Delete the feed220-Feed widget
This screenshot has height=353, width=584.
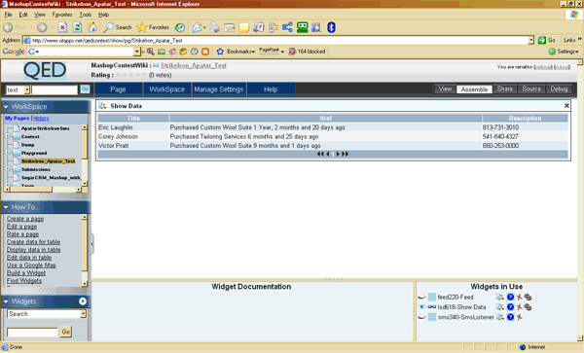(519, 297)
